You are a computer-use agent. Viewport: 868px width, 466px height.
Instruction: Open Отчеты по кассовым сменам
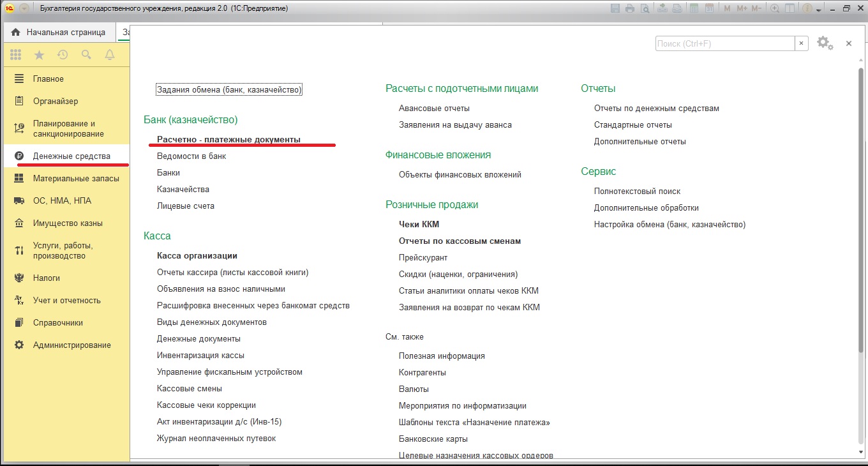tap(460, 241)
